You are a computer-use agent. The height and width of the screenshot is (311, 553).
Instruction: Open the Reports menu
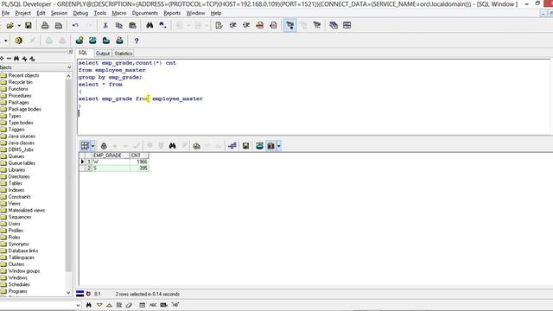tap(172, 13)
